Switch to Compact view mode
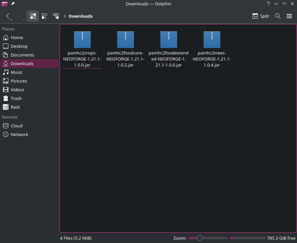Screen dimensions: 297x243 tap(45, 16)
